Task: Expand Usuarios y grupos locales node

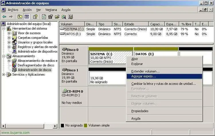Action: tap(9, 42)
